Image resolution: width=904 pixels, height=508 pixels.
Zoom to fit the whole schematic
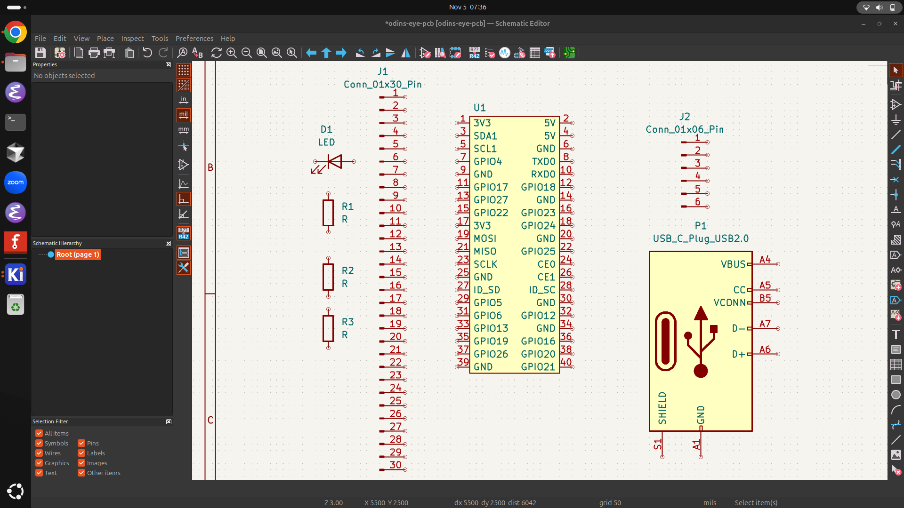coord(262,53)
